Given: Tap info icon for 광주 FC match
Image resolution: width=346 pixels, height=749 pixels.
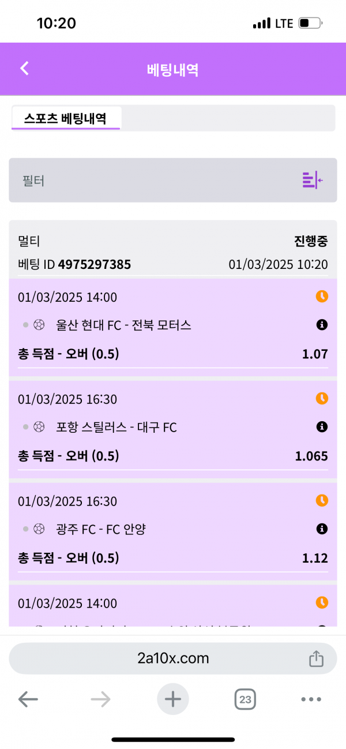Looking at the screenshot, I should tap(322, 529).
